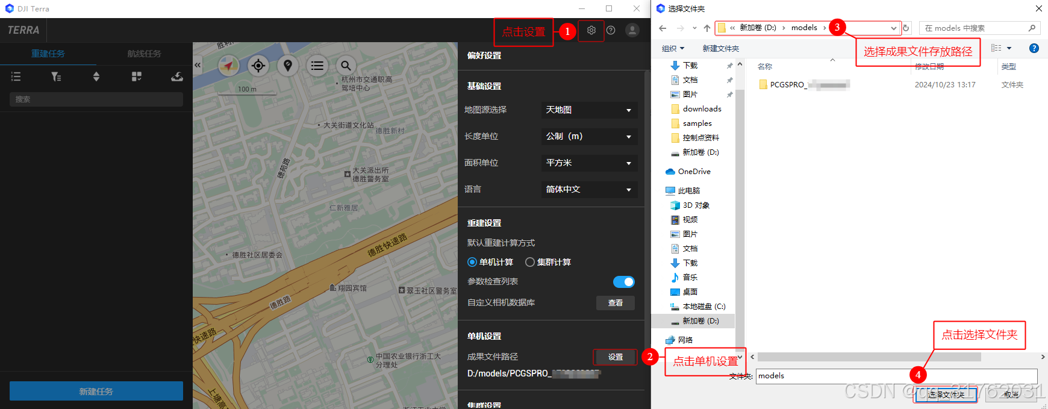Click horizontal scrollbar of the file list
Screen dimensions: 1048x409
pyautogui.click(x=869, y=357)
